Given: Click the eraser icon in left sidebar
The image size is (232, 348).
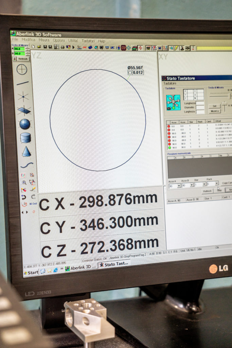Looking at the screenshot, I should [24, 190].
